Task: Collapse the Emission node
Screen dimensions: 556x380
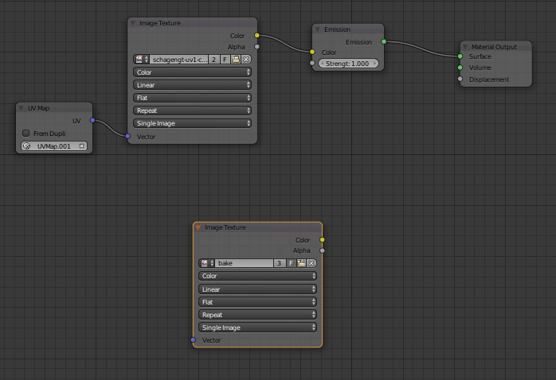Action: (x=317, y=29)
